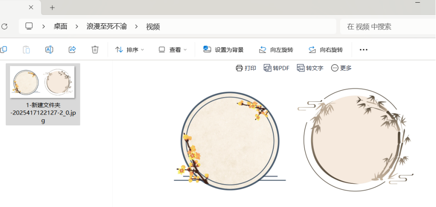
Task: Select 设置为背景 set as background
Action: 223,50
